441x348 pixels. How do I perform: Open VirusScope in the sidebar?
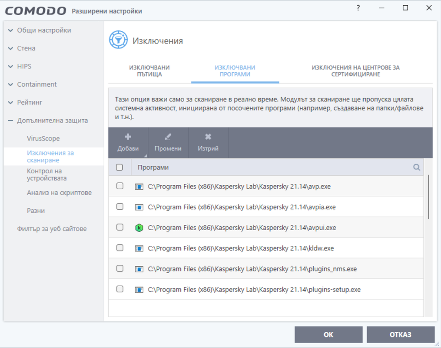pos(43,138)
